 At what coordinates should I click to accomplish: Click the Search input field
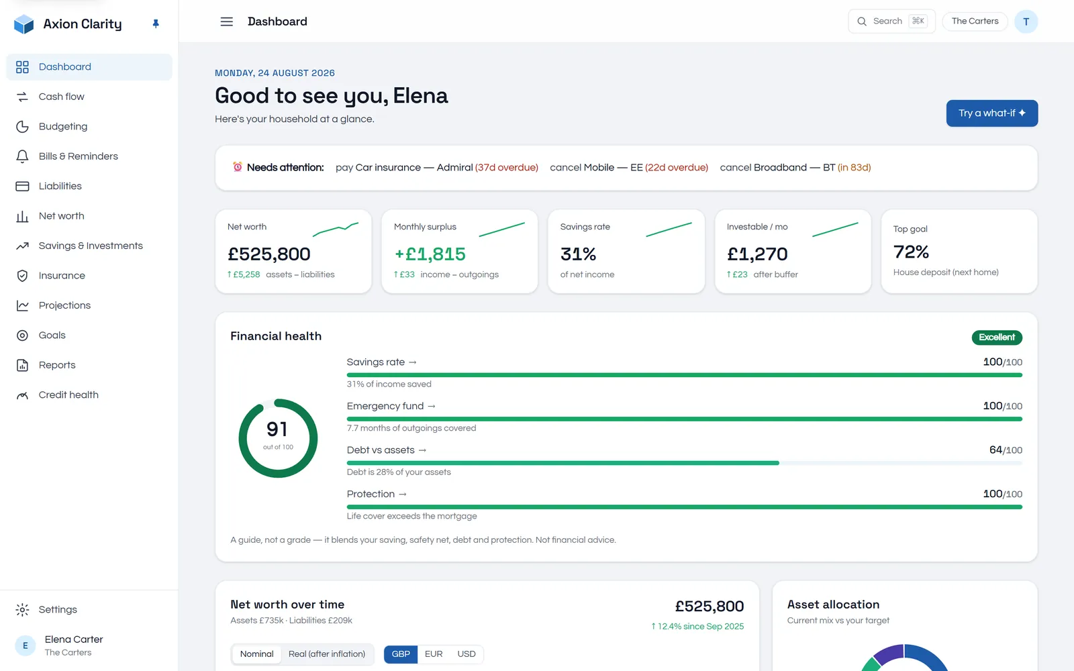tap(891, 21)
